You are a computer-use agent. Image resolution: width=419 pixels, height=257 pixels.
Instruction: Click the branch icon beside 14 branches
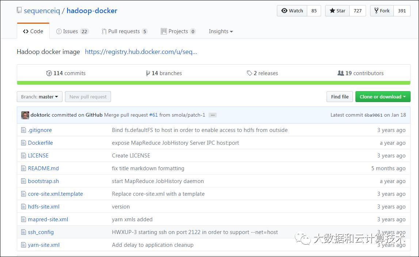tap(148, 73)
